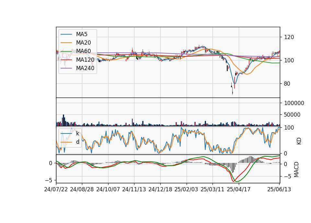This screenshot has width=311, height=223.
Task: Click the 25/02/03 date tick label
Action: (x=186, y=189)
